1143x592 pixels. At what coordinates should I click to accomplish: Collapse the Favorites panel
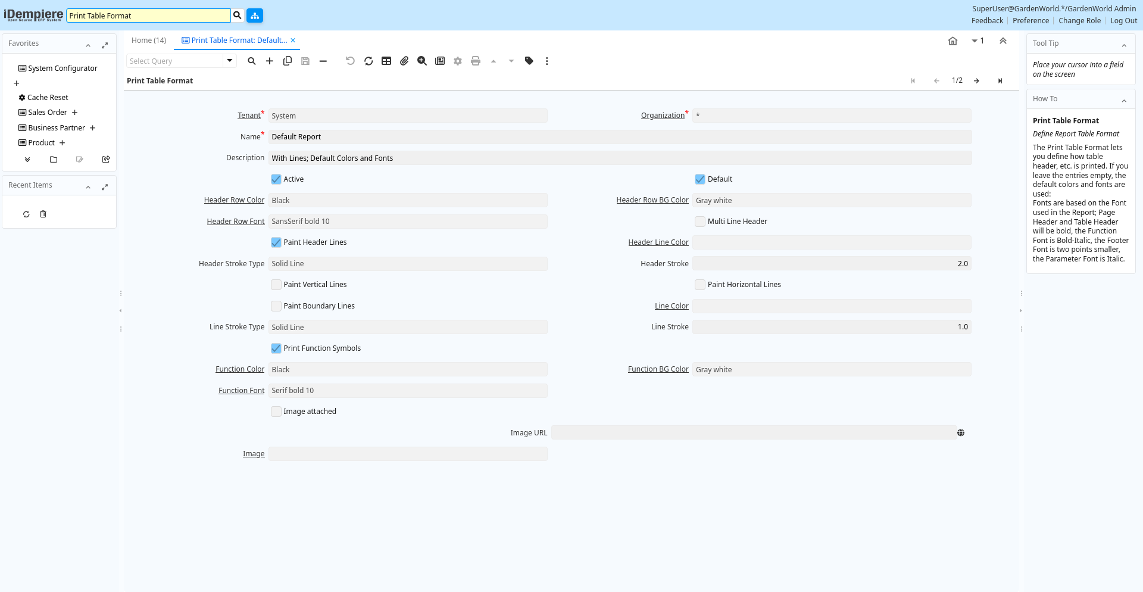click(88, 45)
